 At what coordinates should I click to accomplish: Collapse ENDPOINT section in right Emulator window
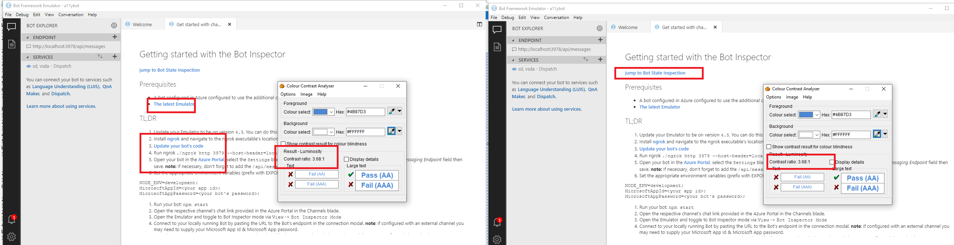click(x=513, y=40)
